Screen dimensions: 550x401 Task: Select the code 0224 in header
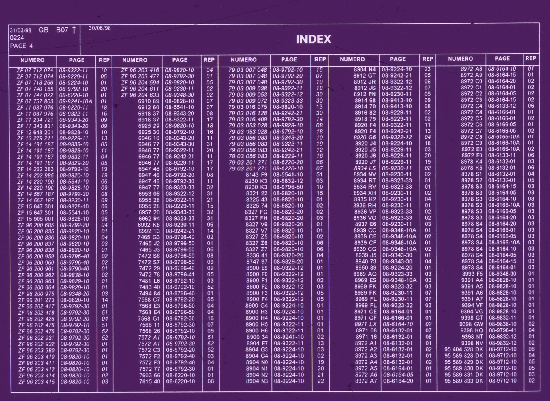pos(17,38)
